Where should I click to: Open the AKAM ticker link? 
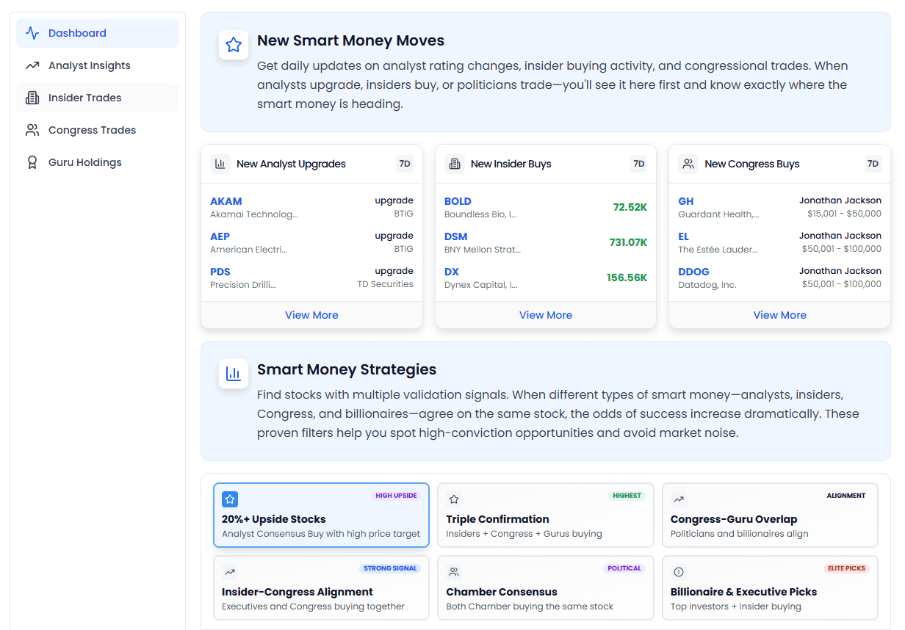click(x=226, y=201)
